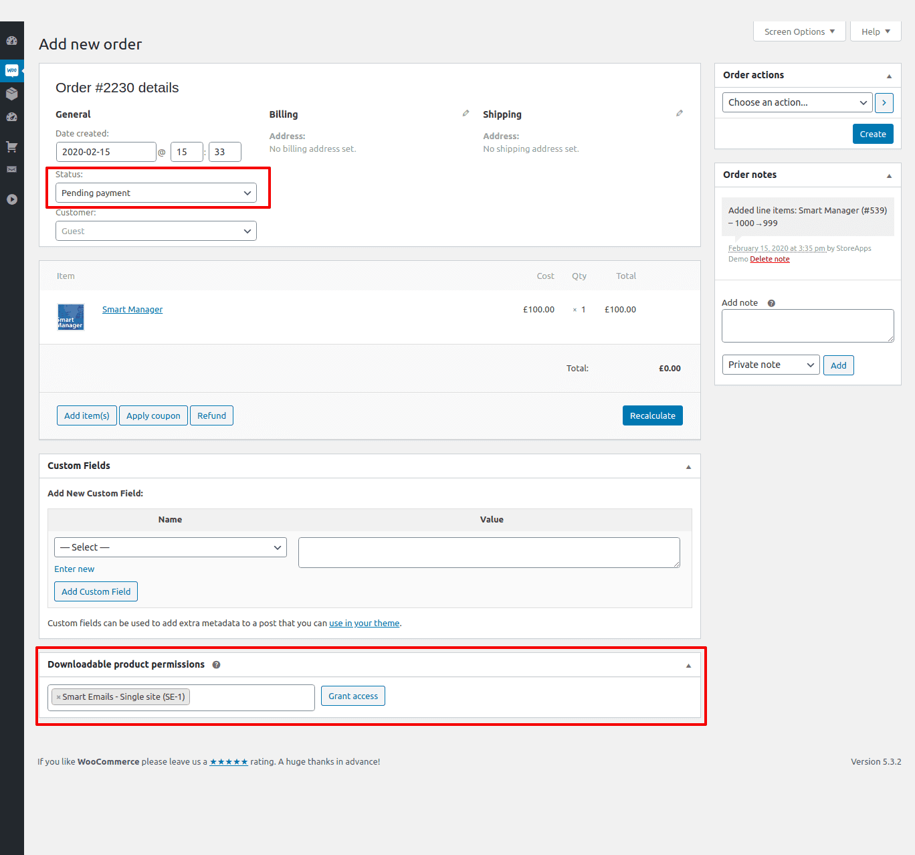
Task: Collapse the Custom Fields panel
Action: point(688,467)
